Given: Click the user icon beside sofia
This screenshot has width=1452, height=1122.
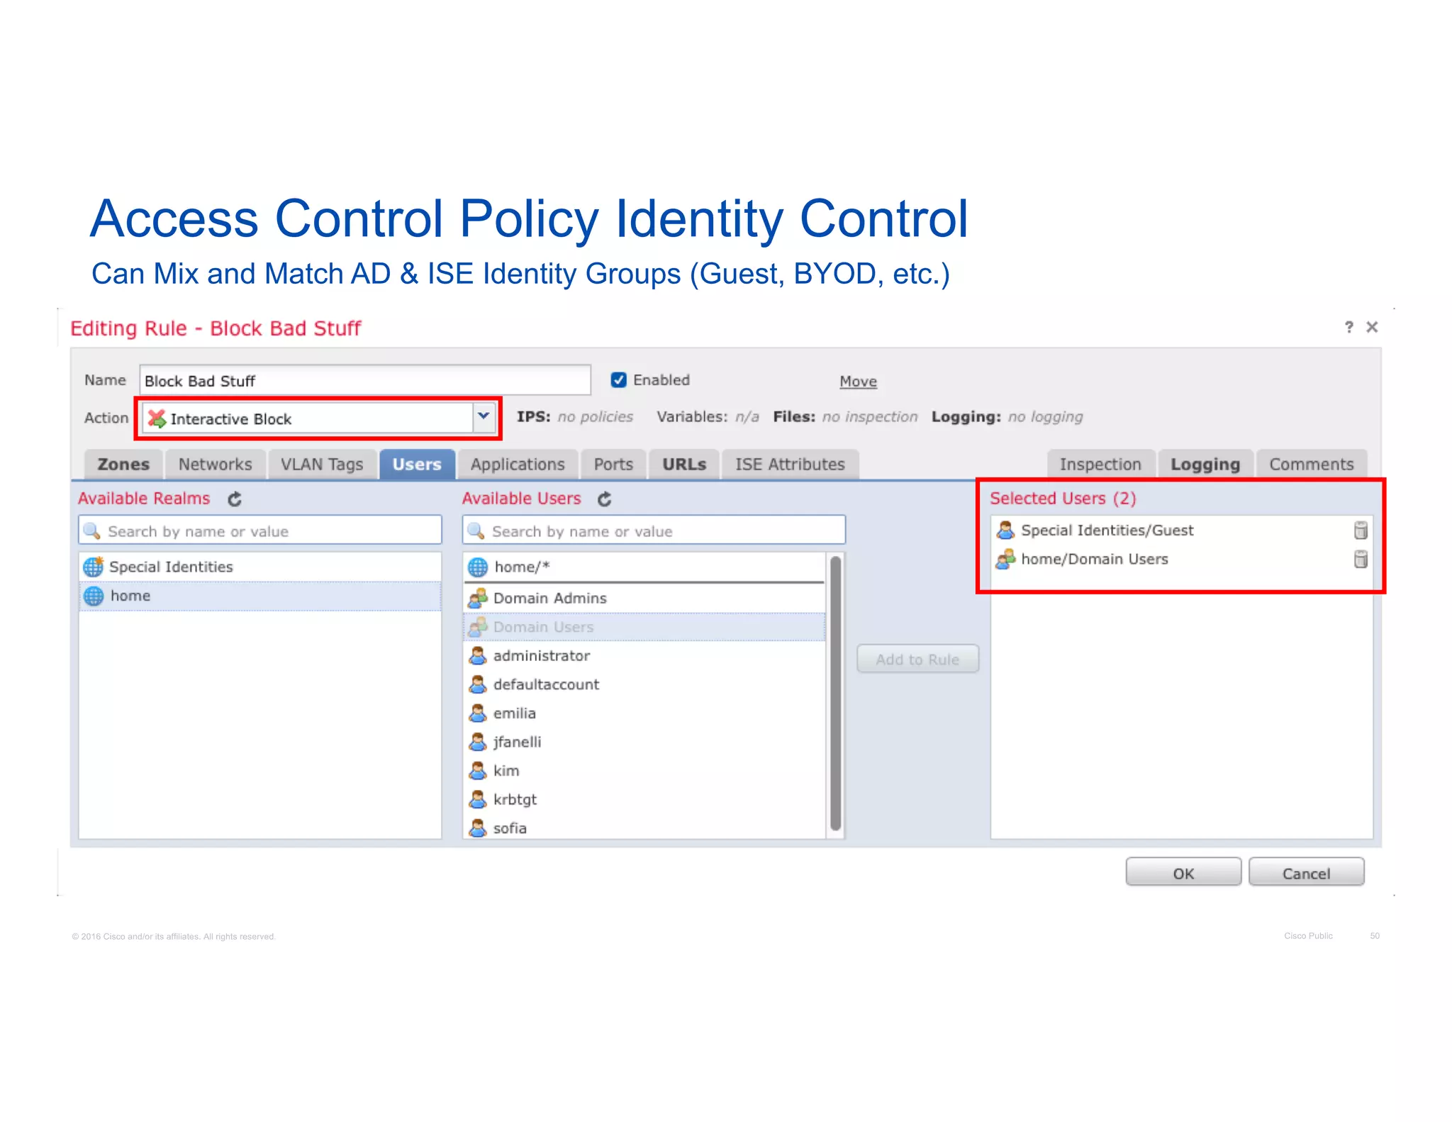Looking at the screenshot, I should [x=478, y=828].
